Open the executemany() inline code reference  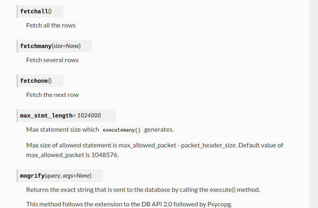122,130
